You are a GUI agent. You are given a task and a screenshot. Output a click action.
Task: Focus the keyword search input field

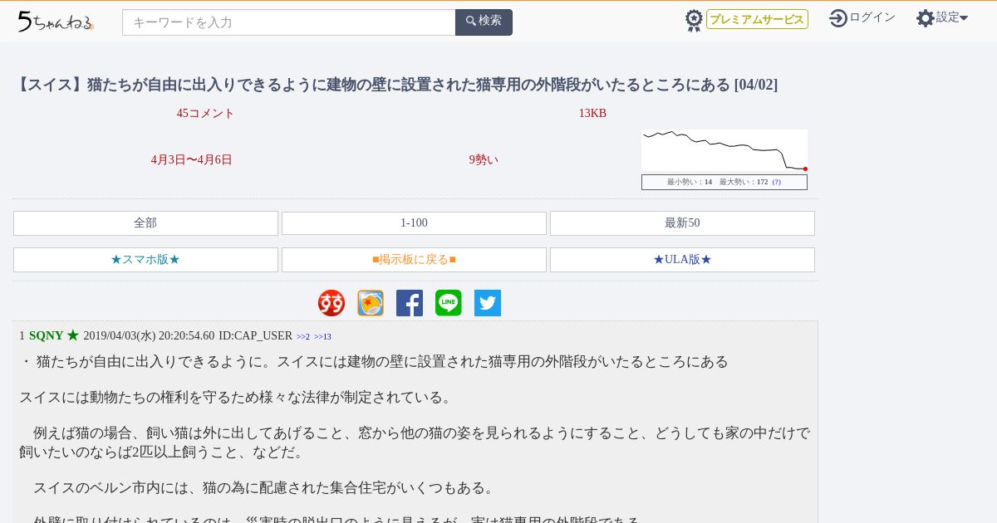coord(289,22)
